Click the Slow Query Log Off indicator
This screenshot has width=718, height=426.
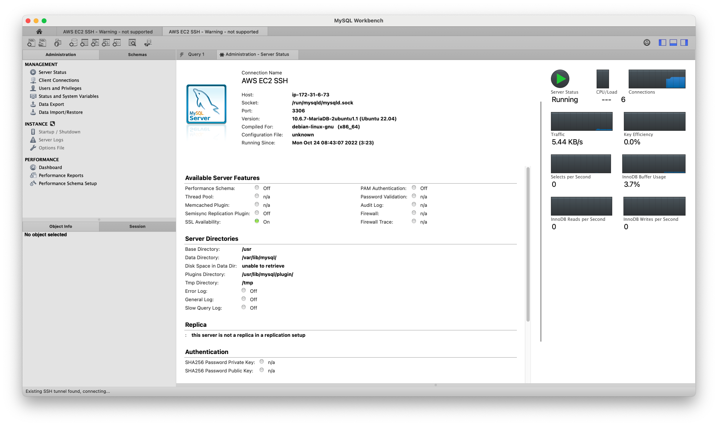[244, 307]
